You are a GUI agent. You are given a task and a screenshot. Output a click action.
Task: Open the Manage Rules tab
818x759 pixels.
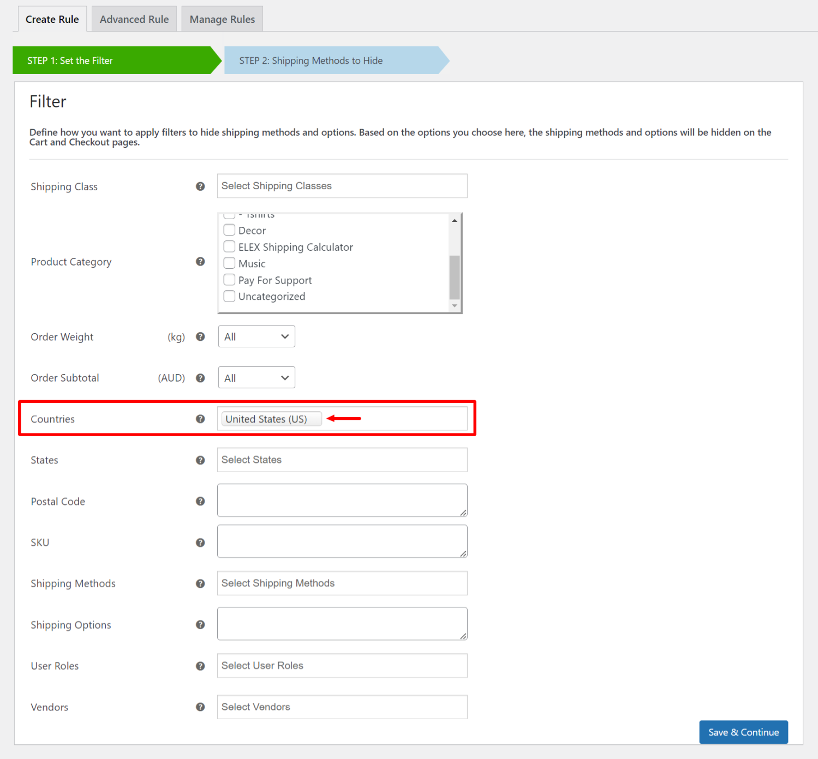tap(222, 19)
